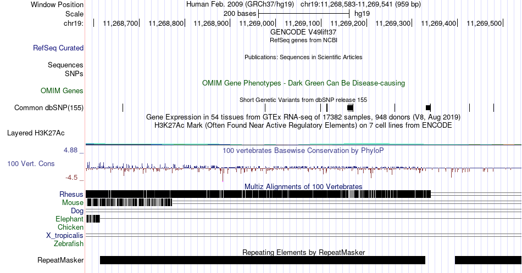Click the leftmost dbSNP variant tick
This screenshot has width=522, height=273.
123,107
